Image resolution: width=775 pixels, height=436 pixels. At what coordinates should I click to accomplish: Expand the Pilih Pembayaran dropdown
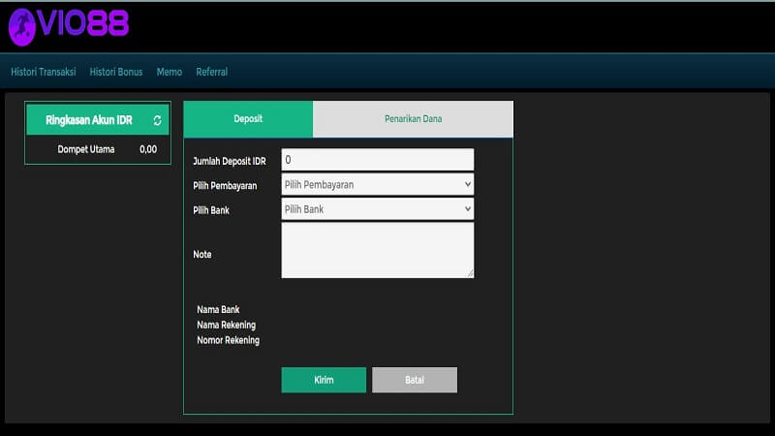(378, 184)
